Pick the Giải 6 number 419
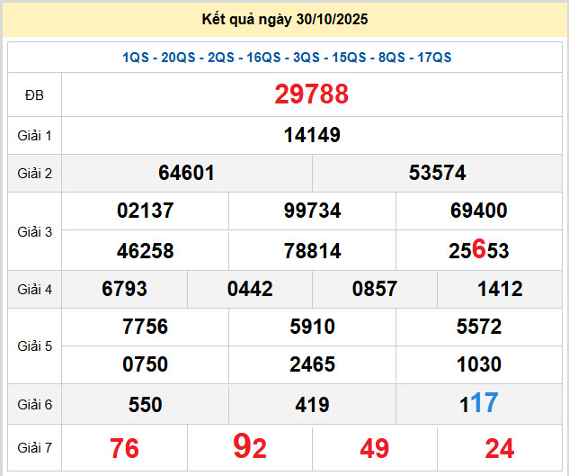This screenshot has width=569, height=476. click(x=311, y=405)
